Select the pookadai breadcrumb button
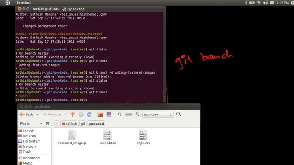Image resolution: width=294 pixels, height=165 pixels. pos(96,123)
